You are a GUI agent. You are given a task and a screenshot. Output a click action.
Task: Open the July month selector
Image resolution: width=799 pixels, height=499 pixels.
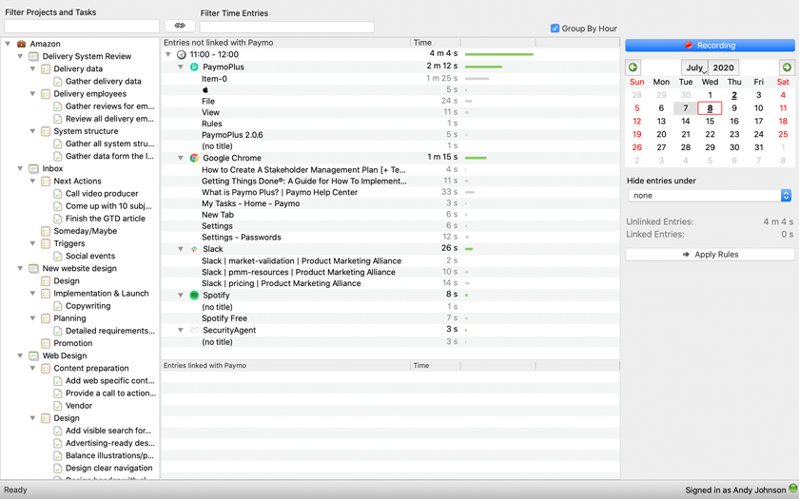click(x=694, y=67)
